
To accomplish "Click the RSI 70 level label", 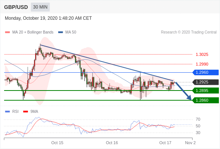I will coord(198,120).
